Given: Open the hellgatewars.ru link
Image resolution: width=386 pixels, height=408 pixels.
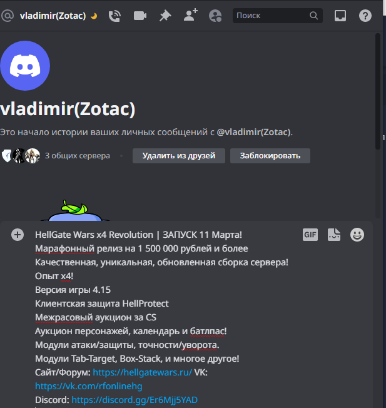Looking at the screenshot, I should click(x=142, y=372).
